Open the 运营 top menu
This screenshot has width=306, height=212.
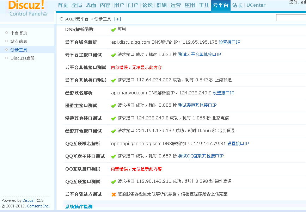pyautogui.click(x=176, y=5)
